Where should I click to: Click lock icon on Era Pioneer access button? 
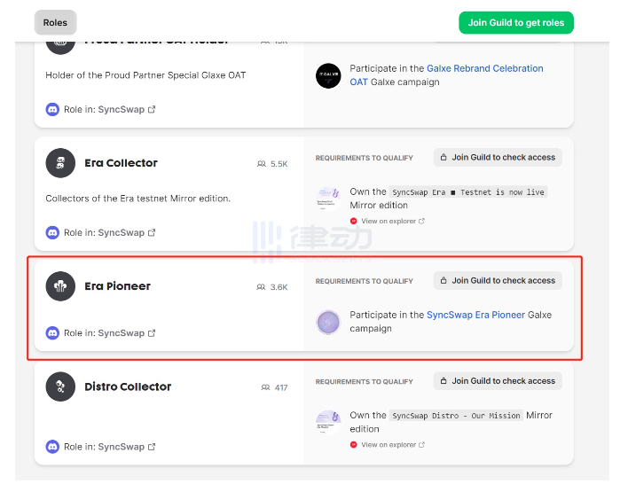coord(443,280)
